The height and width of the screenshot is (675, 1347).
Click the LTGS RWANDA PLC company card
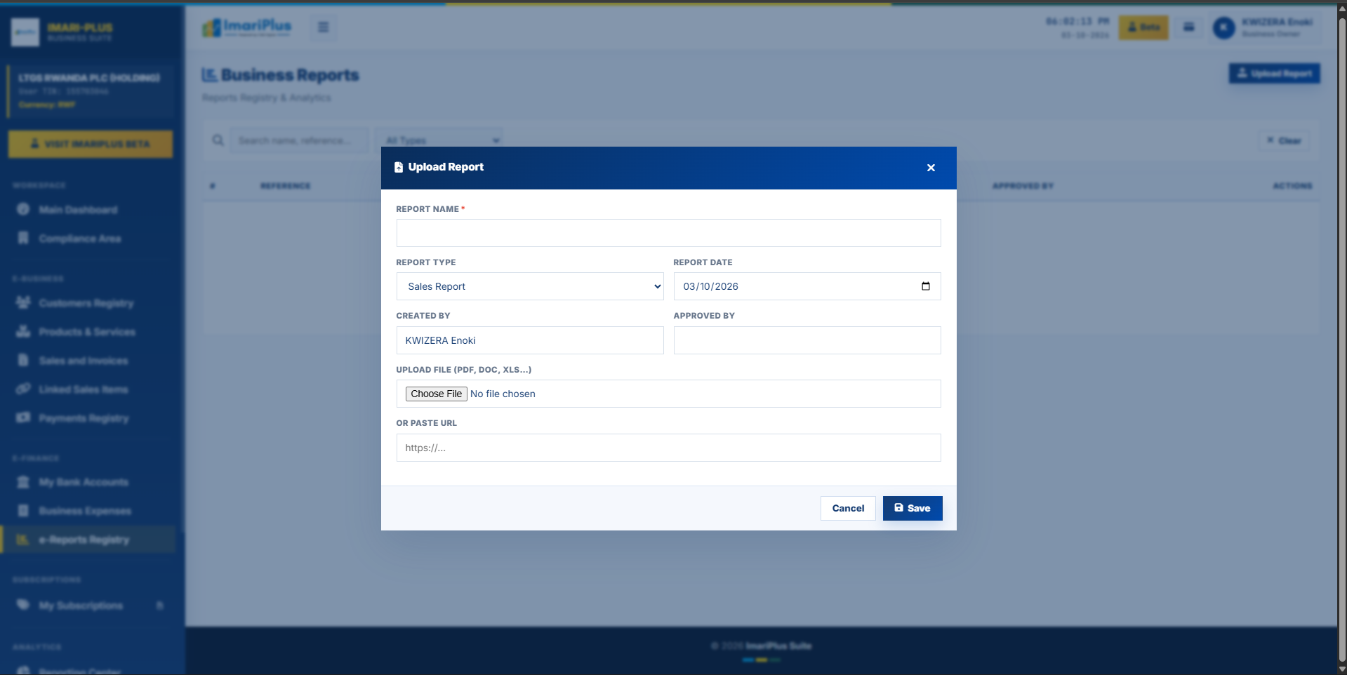click(x=91, y=91)
